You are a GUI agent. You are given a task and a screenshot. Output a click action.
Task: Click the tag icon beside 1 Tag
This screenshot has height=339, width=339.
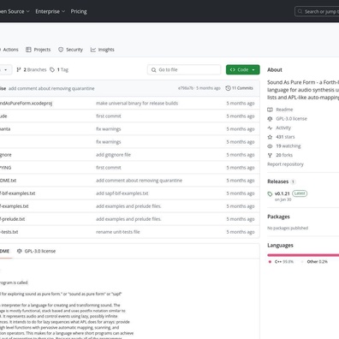(x=52, y=69)
